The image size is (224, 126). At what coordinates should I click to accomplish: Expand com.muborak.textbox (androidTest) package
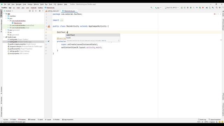click(x=8, y=25)
